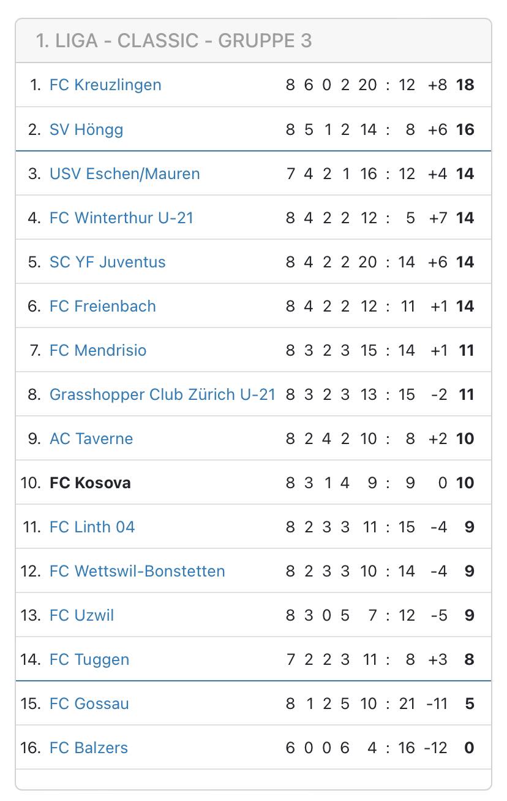The image size is (507, 801).
Task: Select FC Winterthur U-21 link
Action: coord(121,218)
